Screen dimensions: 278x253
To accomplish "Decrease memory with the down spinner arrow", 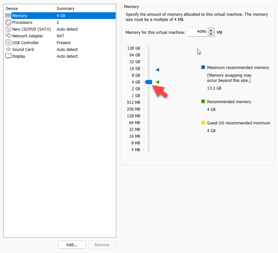I will click(x=211, y=34).
